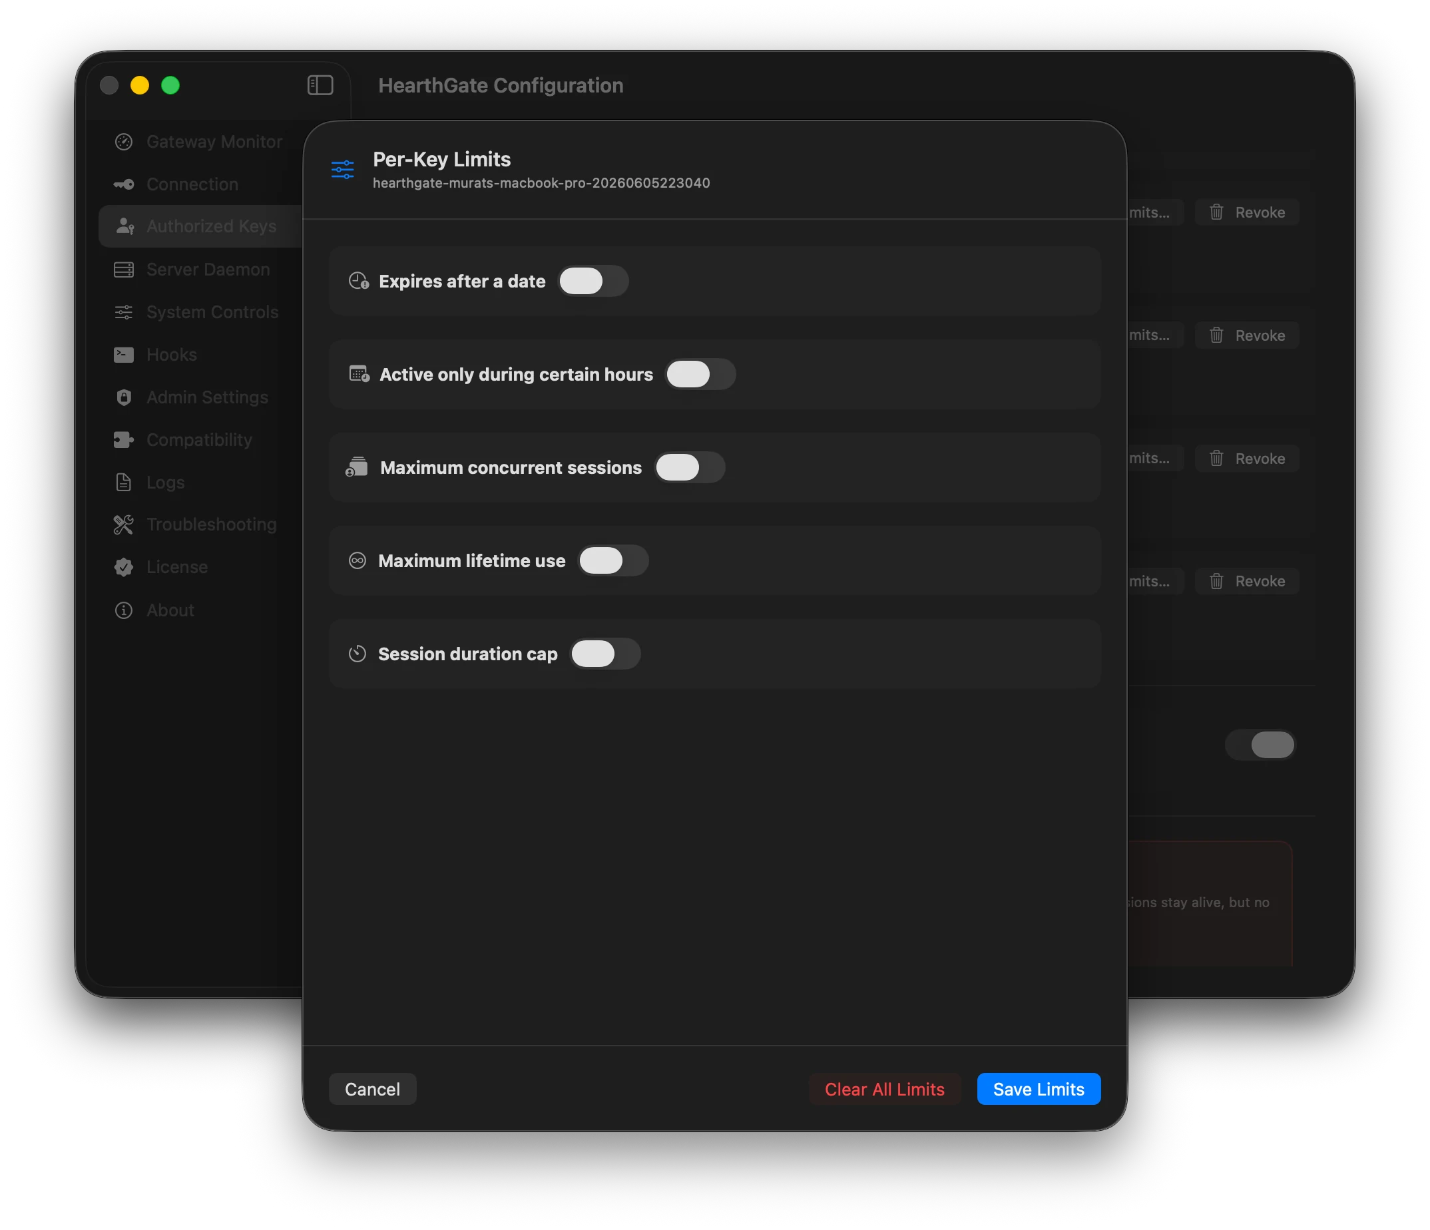
Task: Click the Connection key icon in sidebar
Action: click(x=124, y=184)
